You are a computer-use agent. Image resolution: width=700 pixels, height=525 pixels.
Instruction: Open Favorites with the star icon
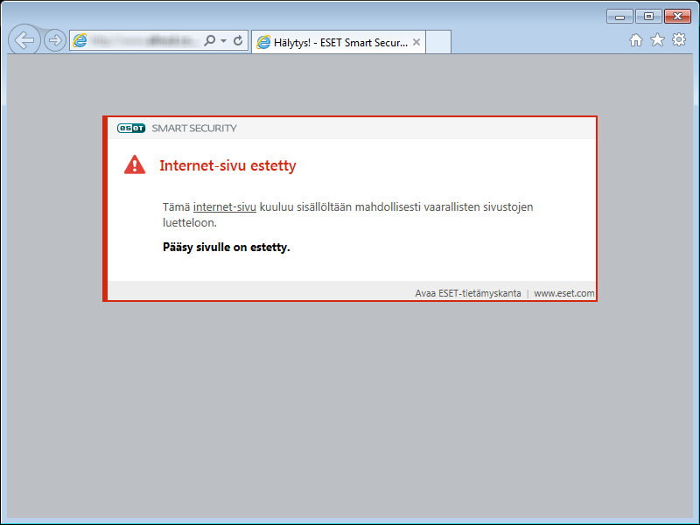click(x=658, y=39)
